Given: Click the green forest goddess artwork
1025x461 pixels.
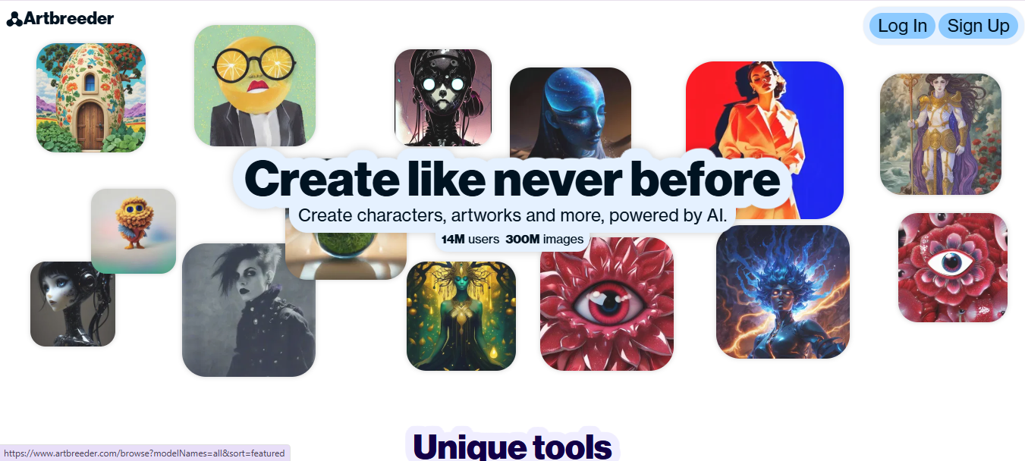Looking at the screenshot, I should pos(461,316).
